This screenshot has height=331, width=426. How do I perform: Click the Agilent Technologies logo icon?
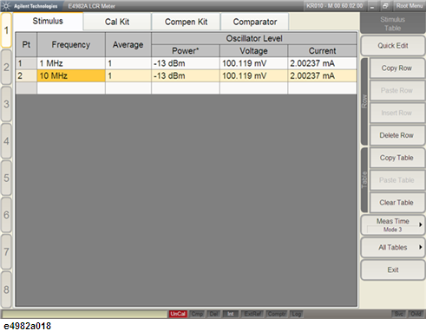pos(6,6)
